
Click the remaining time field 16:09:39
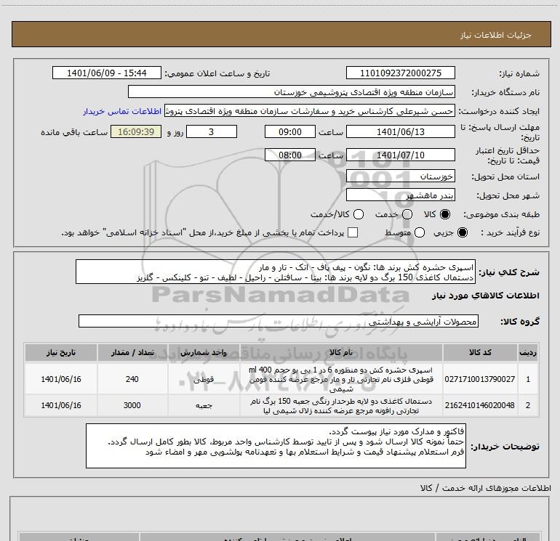coord(136,131)
